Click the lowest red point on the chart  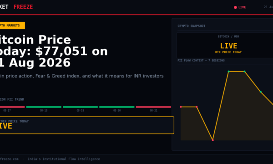pos(213,140)
